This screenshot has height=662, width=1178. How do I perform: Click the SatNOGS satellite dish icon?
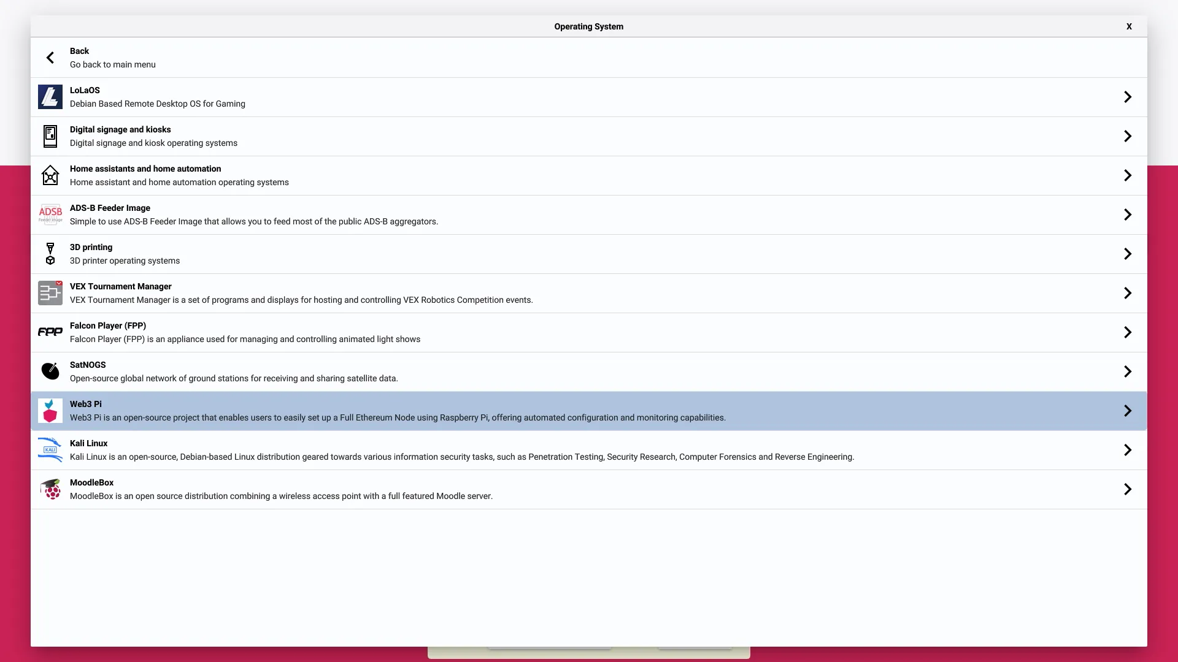(50, 371)
